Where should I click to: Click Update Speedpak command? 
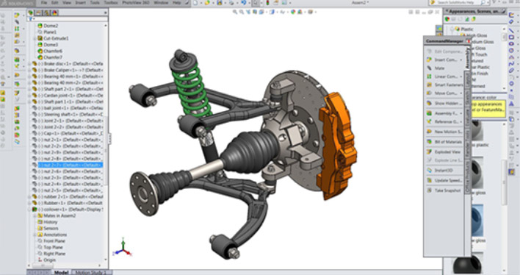point(444,180)
